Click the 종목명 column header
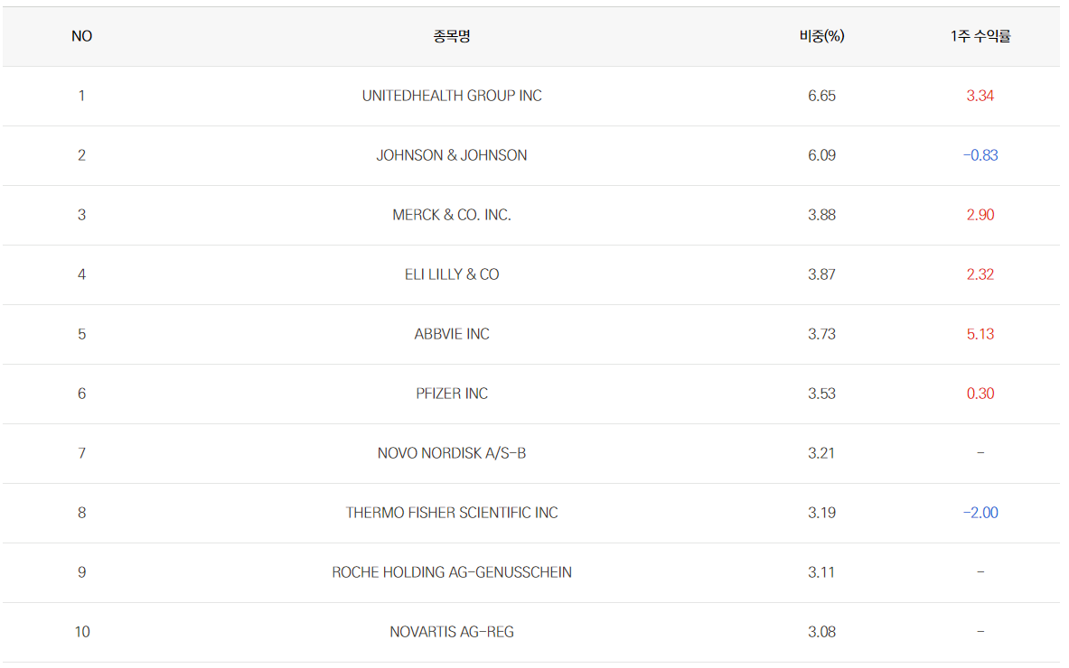Image resolution: width=1069 pixels, height=668 pixels. 451,36
